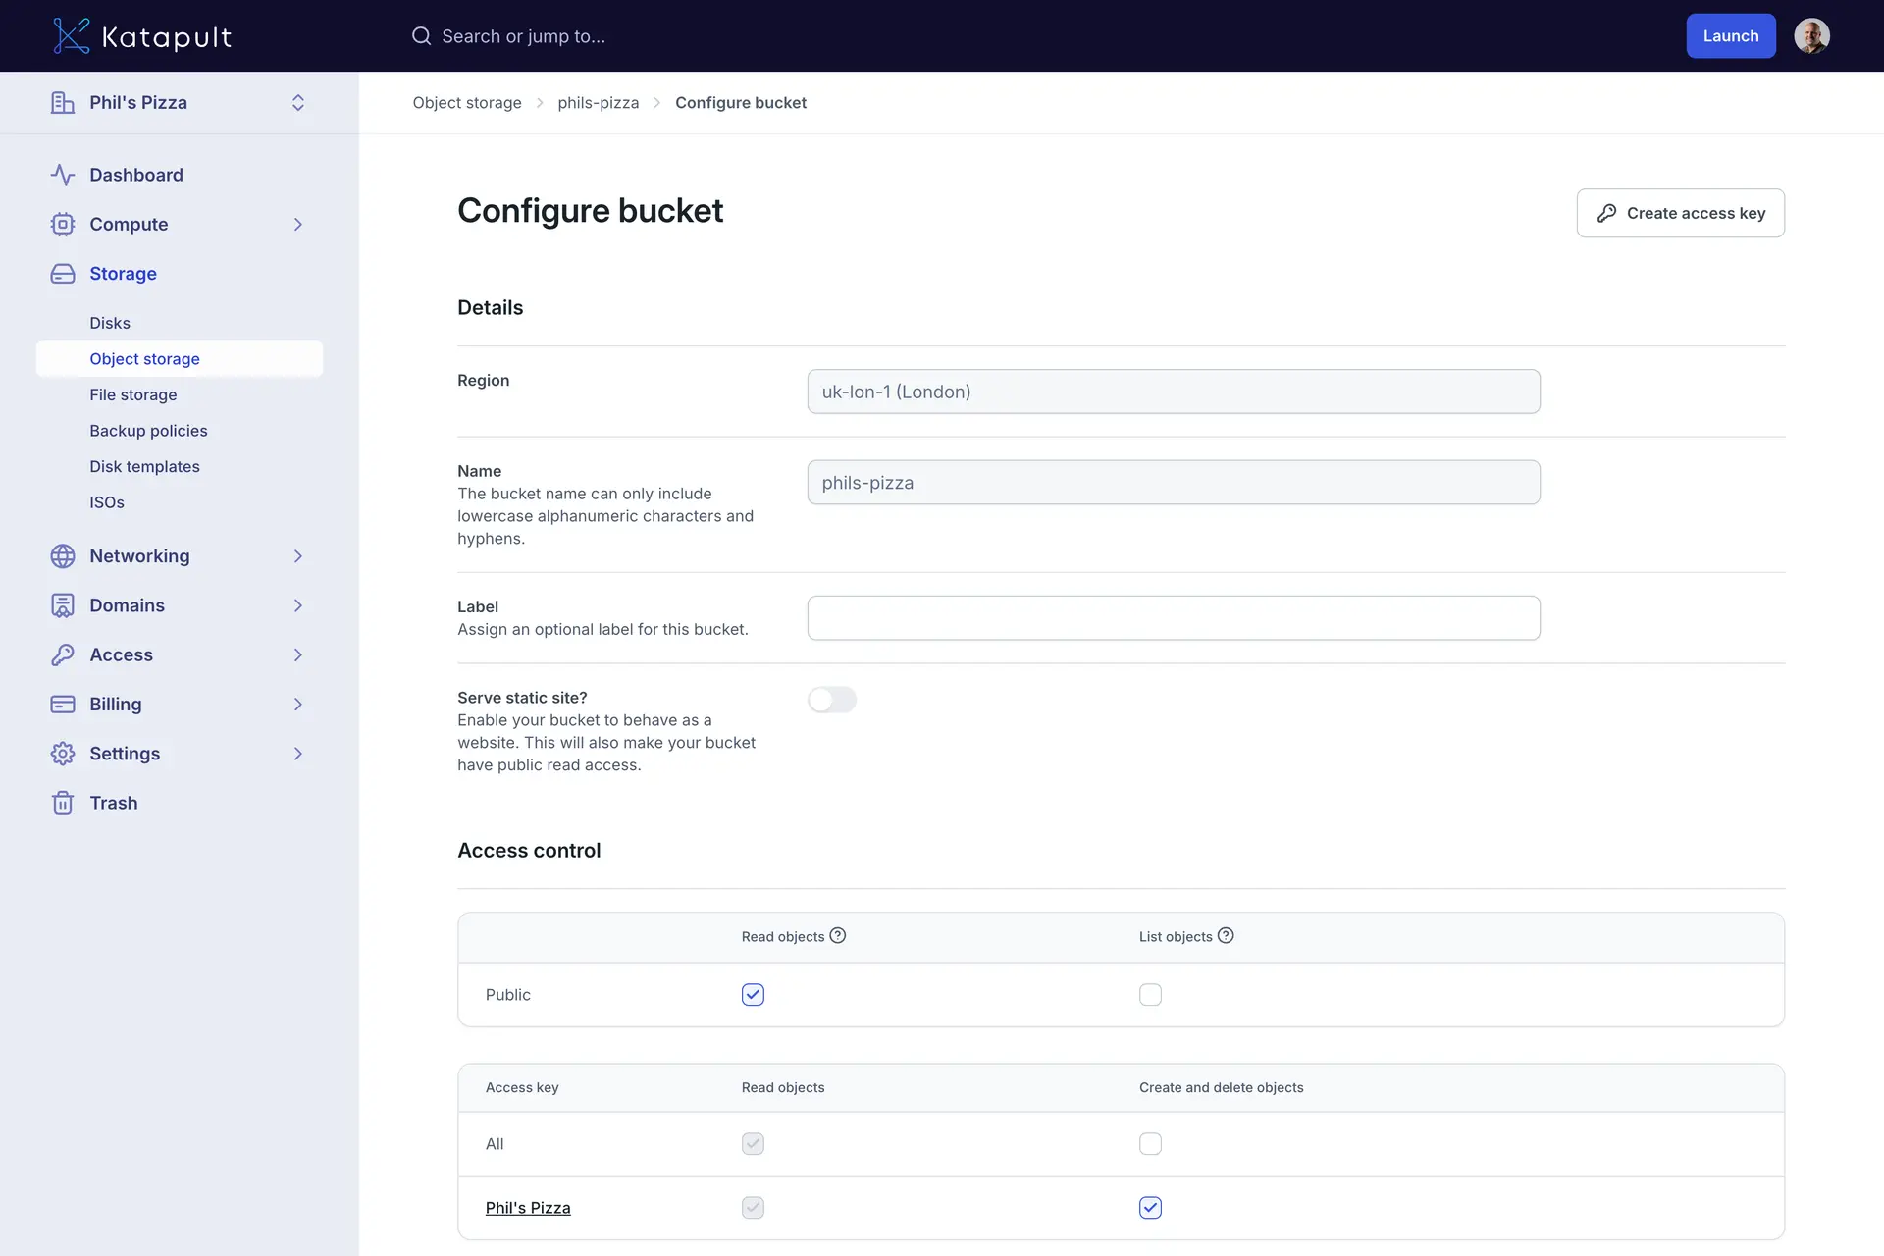
Task: Click the Storage drive icon
Action: click(x=62, y=274)
